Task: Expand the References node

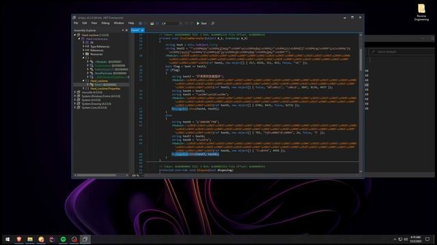Action: coord(83,50)
